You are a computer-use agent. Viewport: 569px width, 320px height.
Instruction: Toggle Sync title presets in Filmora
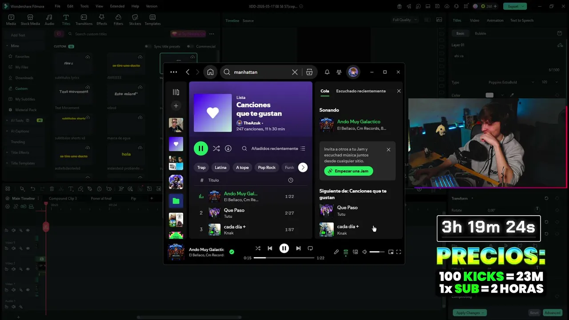148,46
